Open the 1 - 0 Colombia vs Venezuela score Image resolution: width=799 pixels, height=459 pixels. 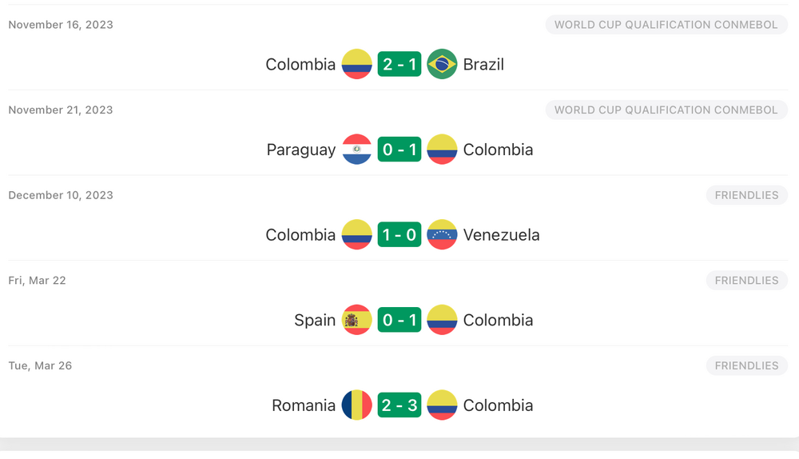[399, 235]
